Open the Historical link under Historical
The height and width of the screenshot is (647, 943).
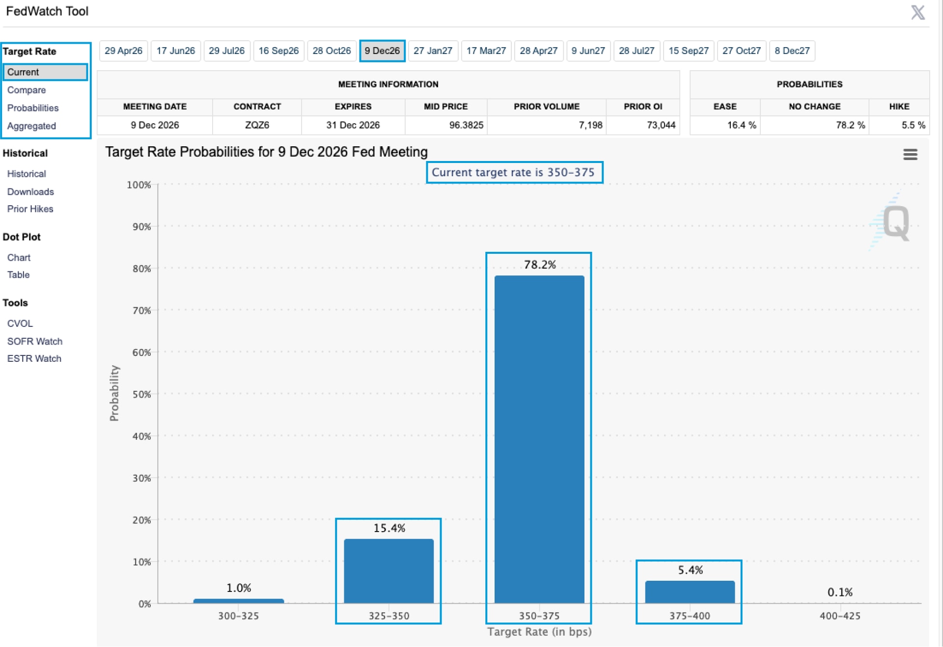coord(27,174)
